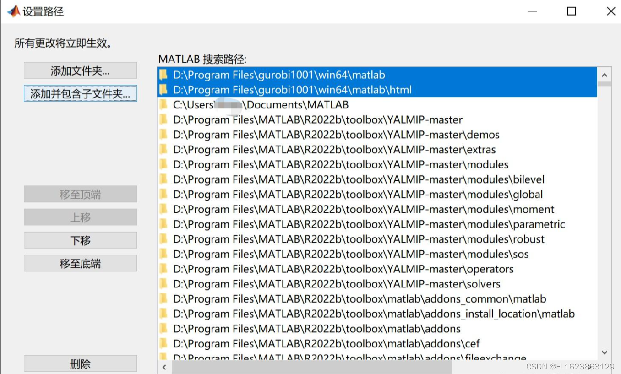Click folder icon beside Documents\MATLAB path
Viewport: 621px width, 374px height.
163,105
